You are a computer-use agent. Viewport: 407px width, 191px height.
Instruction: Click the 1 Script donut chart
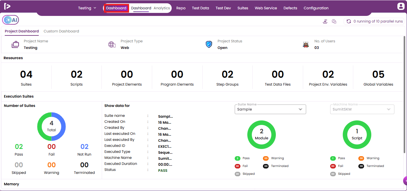tap(357, 135)
